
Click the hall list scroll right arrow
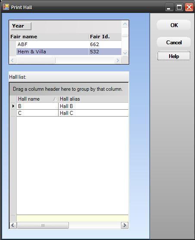coord(124,225)
